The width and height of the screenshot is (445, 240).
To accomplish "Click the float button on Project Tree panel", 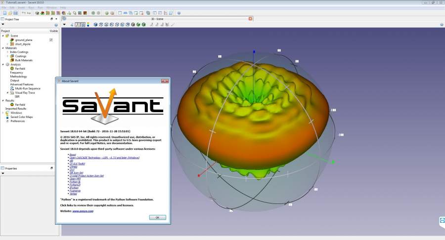I will (x=51, y=19).
